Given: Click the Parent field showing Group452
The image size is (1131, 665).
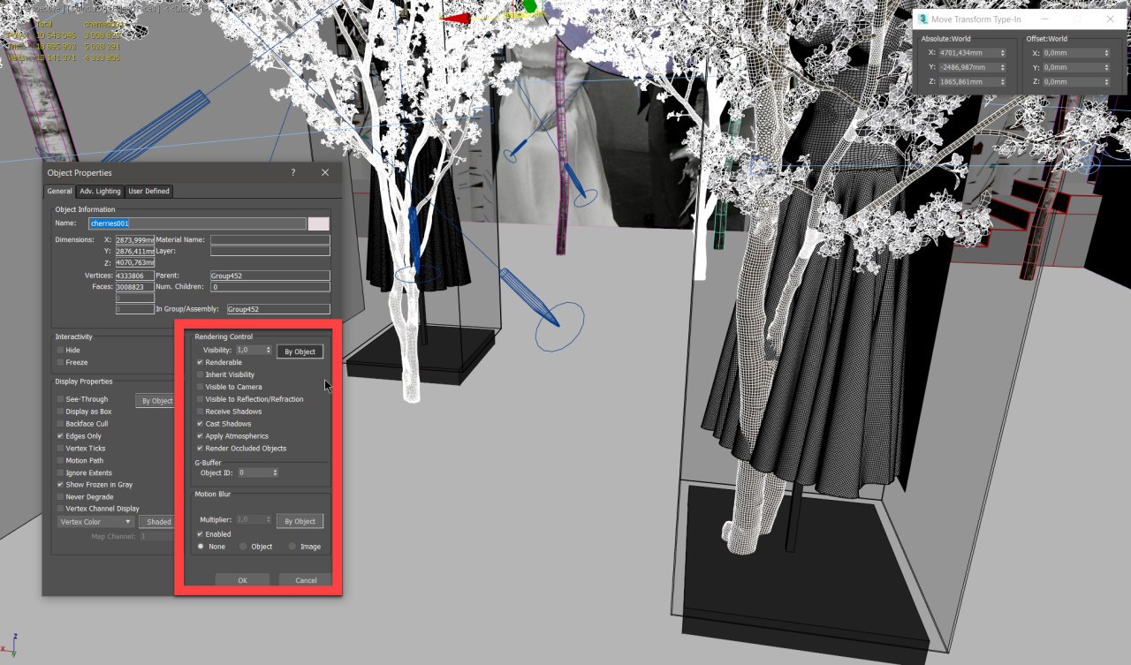Looking at the screenshot, I should point(269,276).
